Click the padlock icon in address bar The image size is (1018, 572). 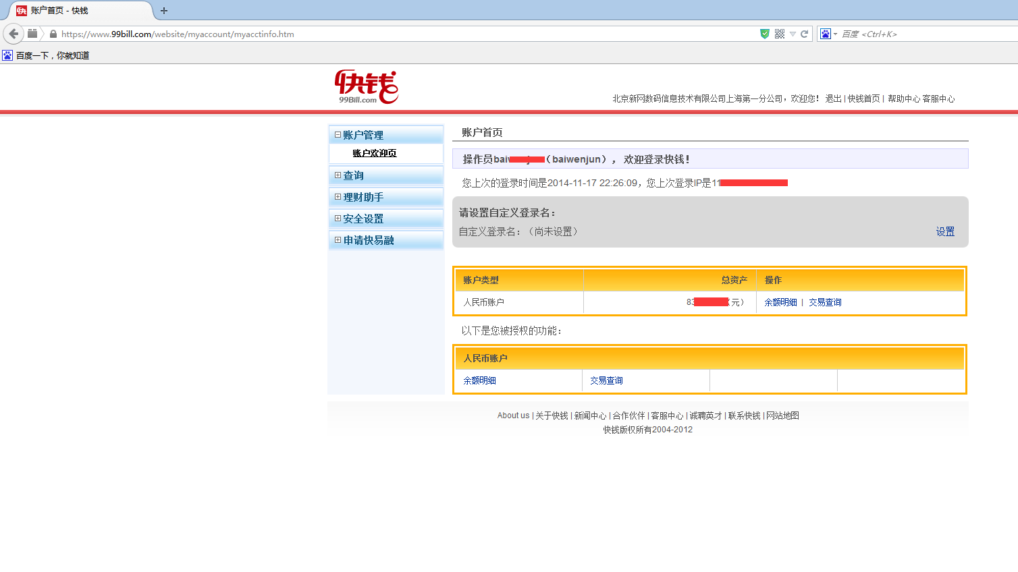pyautogui.click(x=53, y=34)
